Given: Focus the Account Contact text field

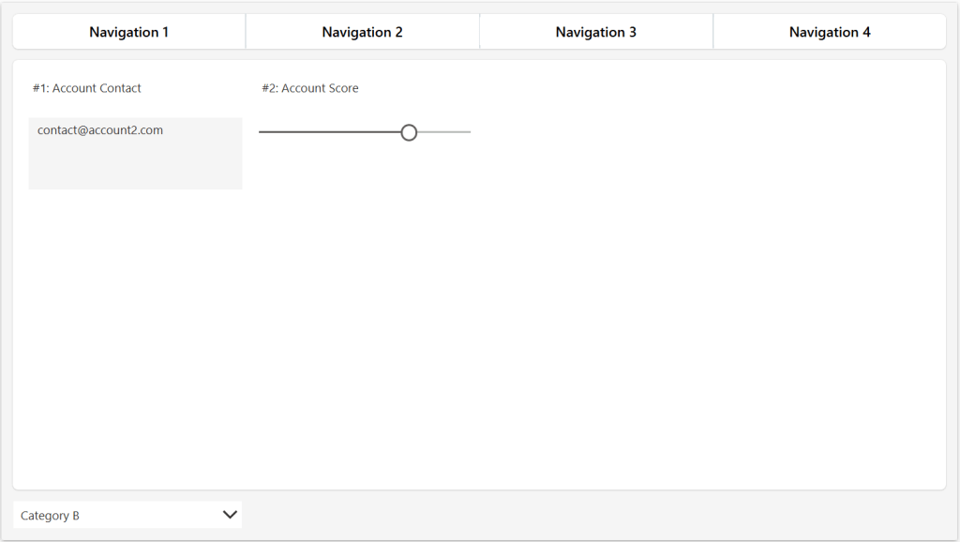Looking at the screenshot, I should coord(135,154).
